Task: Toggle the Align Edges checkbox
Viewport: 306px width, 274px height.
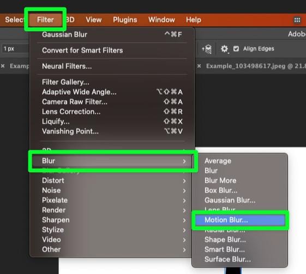Action: tap(236, 49)
